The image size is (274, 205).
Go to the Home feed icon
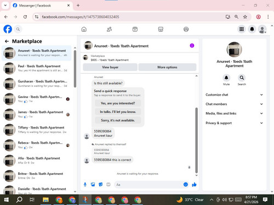(84, 29)
